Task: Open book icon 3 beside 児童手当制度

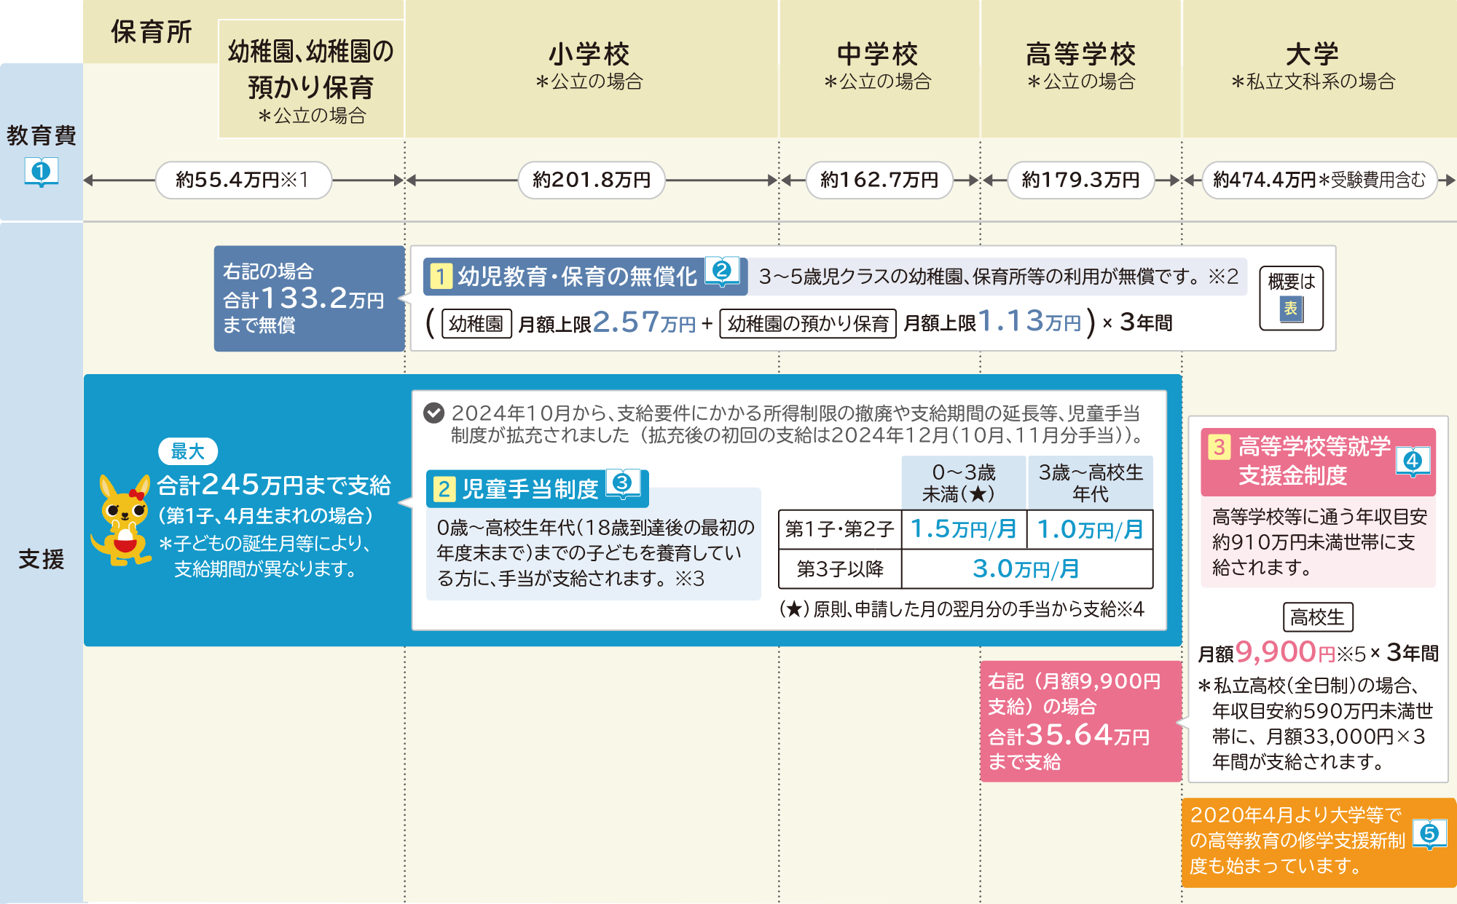Action: 622,483
